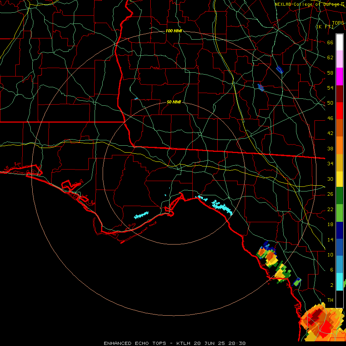
Task: Select the dark maroon legend swatch
Action: click(x=339, y=94)
